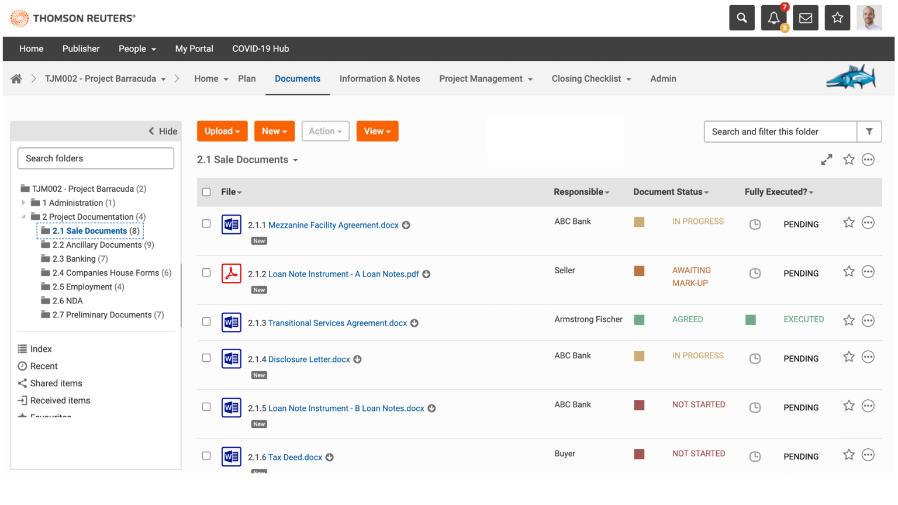Open the notifications bell icon
This screenshot has height=505, width=898.
773,18
